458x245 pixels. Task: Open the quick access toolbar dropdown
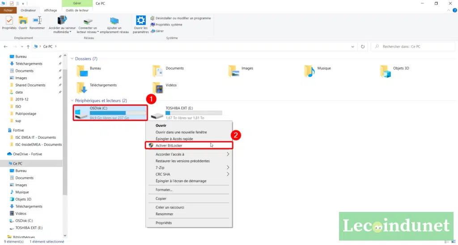tap(23, 4)
